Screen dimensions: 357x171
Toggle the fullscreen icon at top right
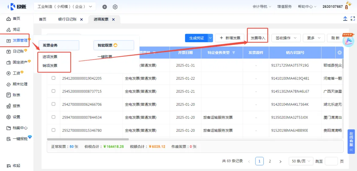pos(353,18)
